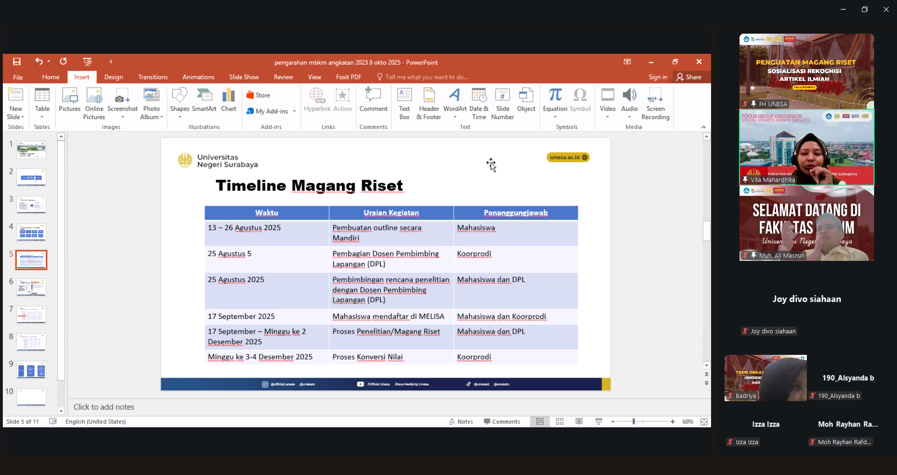Screen dimensions: 897x475
Task: Open the My Add-ins dropdown arrow
Action: 294,111
